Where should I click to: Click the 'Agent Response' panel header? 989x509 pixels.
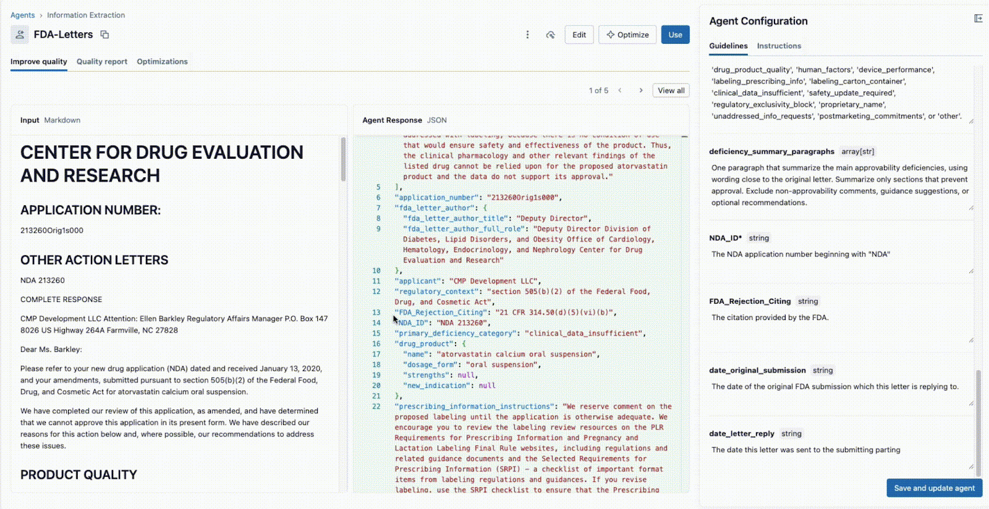[392, 120]
